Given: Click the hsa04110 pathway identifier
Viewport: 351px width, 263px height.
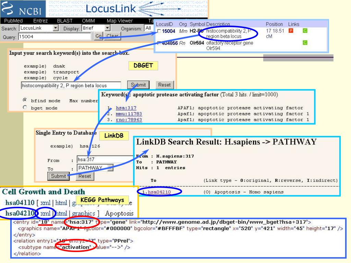Looking at the screenshot, I should [x=20, y=203].
